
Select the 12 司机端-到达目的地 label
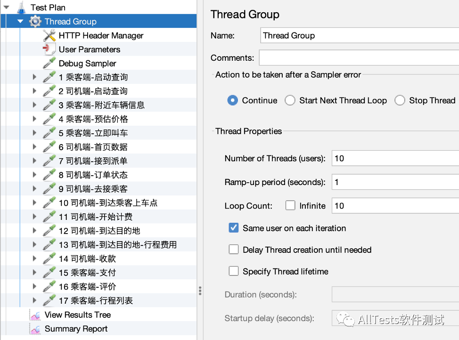coord(99,231)
